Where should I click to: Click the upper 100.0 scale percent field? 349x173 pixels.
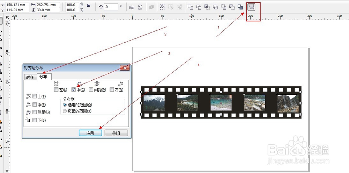click(x=72, y=5)
